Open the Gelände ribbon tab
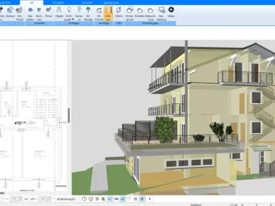 [x=59, y=3]
